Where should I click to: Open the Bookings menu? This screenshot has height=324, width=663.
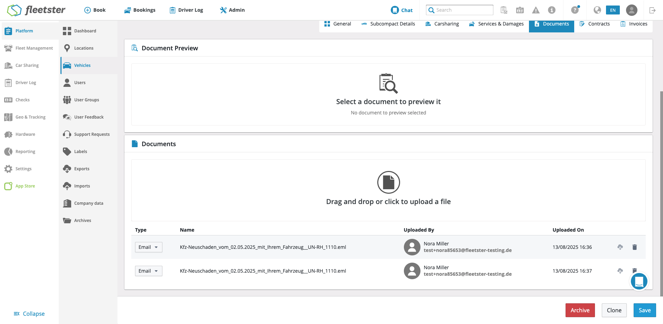(x=140, y=10)
